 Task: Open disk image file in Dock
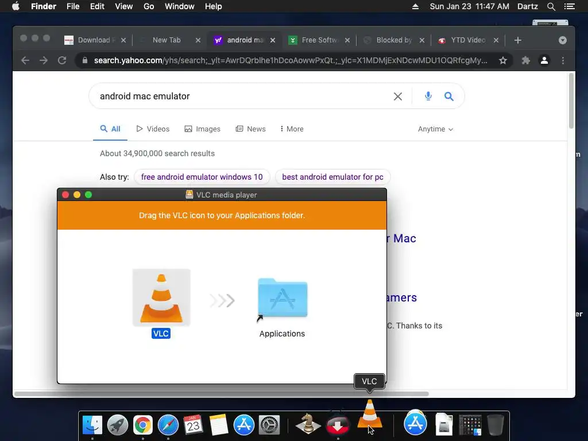click(444, 424)
